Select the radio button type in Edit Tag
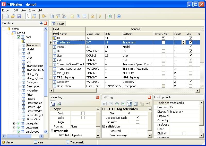The image size is (206, 146). [117, 104]
